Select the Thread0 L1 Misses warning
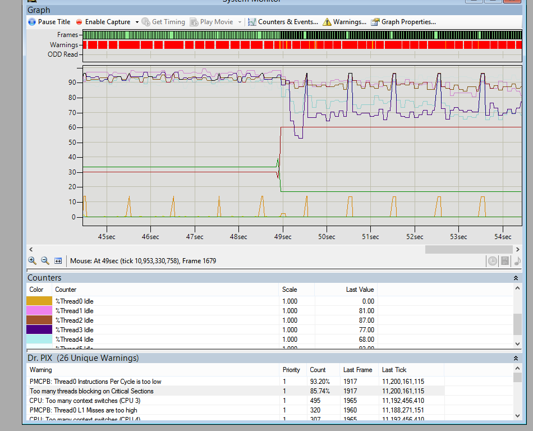Screen dimensions: 533x431 (83, 410)
